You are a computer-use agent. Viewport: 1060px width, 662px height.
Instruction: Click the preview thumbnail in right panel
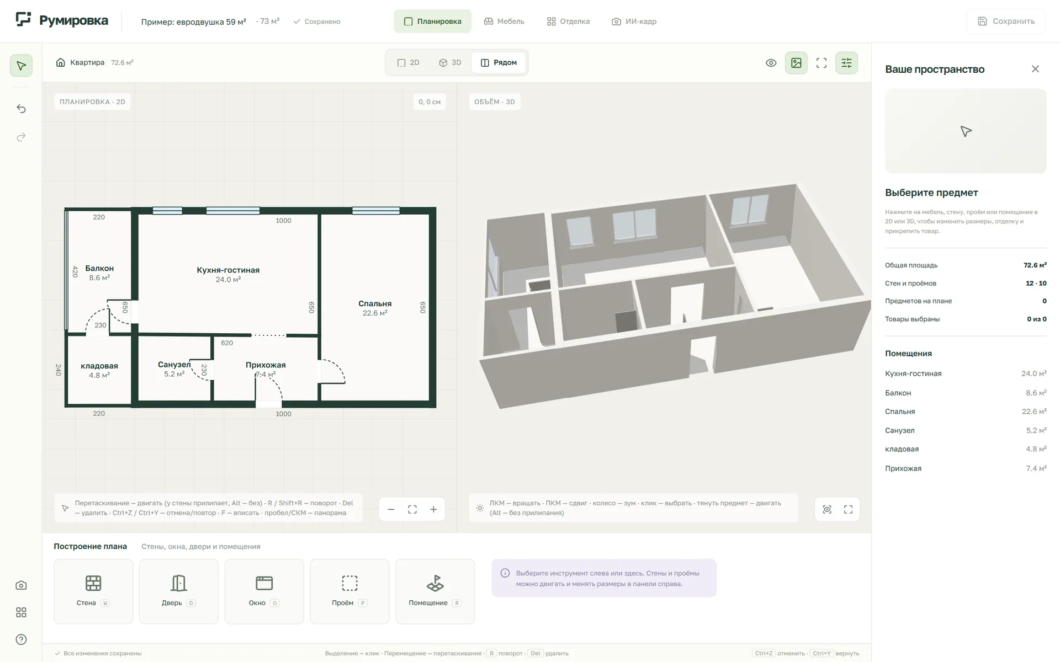[966, 131]
